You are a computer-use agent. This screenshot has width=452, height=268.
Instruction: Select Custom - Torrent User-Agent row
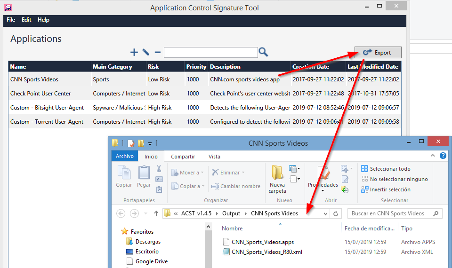click(x=205, y=121)
